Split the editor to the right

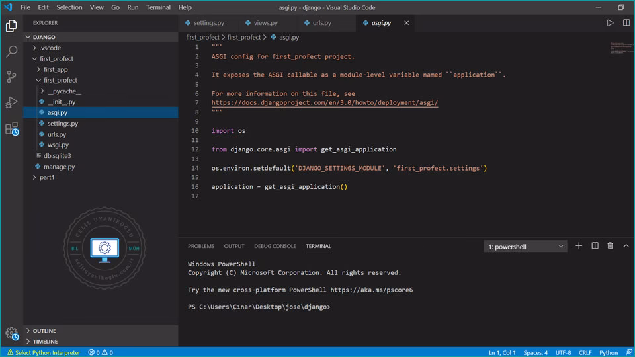coord(626,23)
